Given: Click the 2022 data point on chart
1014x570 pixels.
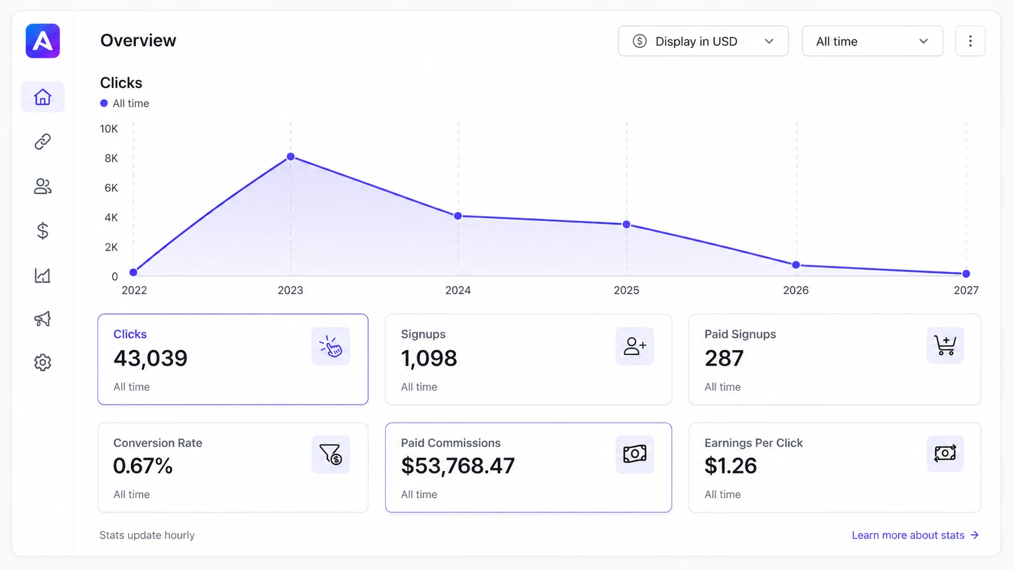Looking at the screenshot, I should pos(133,273).
